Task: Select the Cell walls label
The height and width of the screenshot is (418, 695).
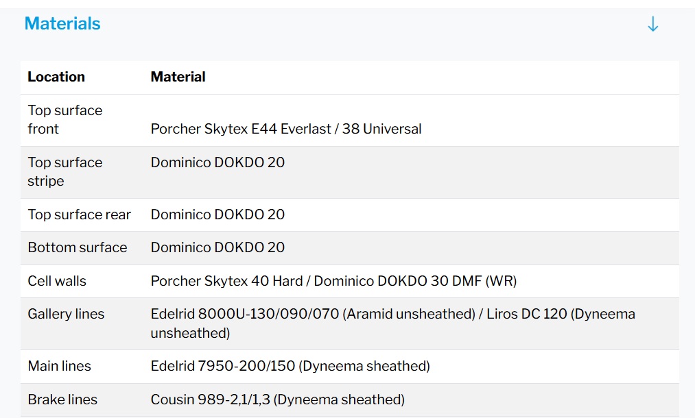Action: click(x=57, y=281)
